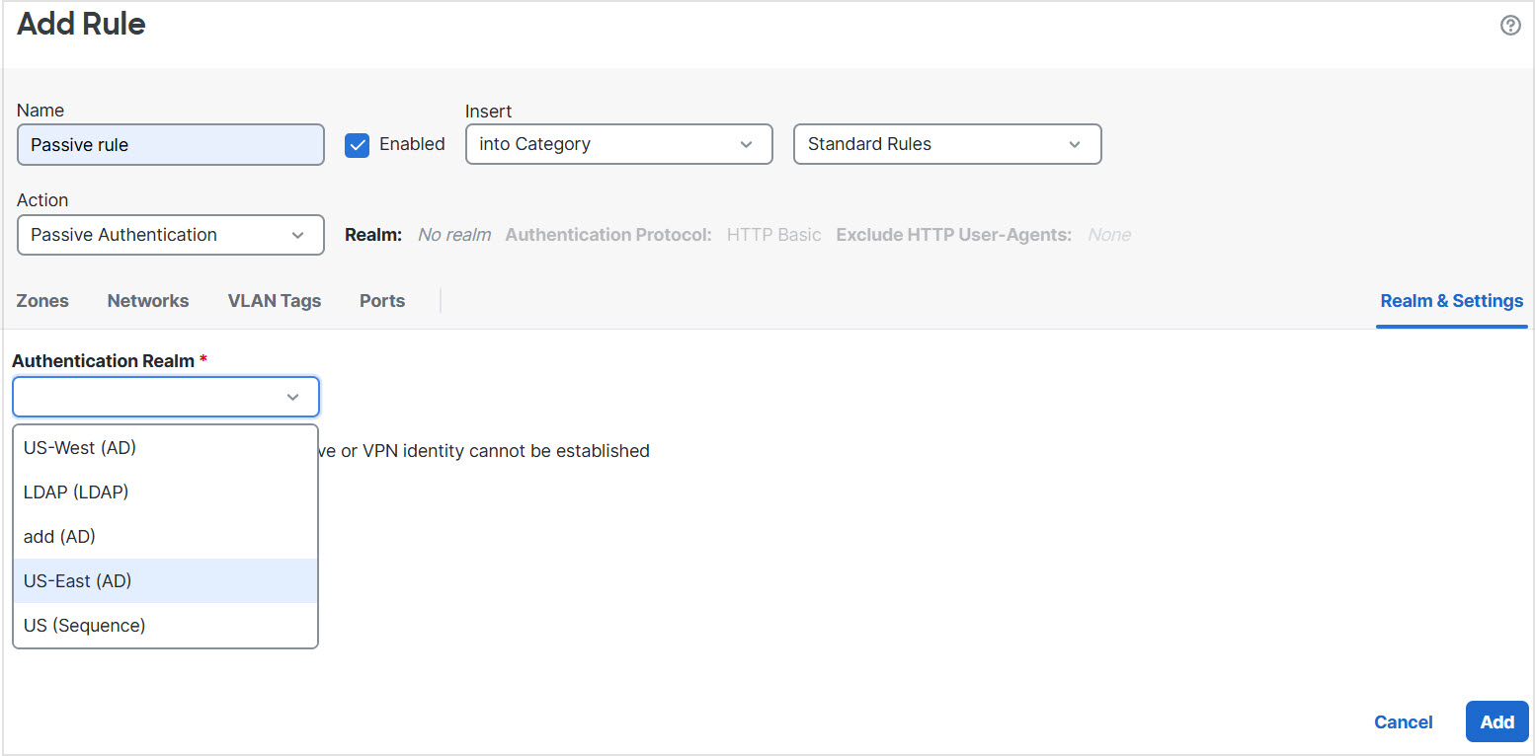The height and width of the screenshot is (756, 1535).
Task: Click the Name input field
Action: 170,145
